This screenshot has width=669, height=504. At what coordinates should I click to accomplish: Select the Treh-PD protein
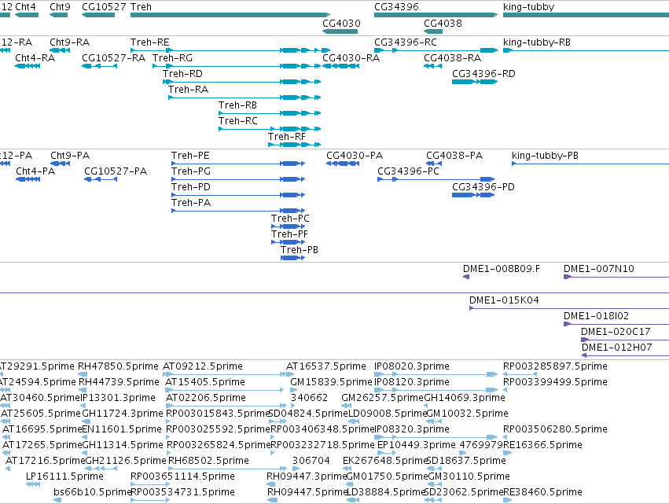click(x=238, y=195)
